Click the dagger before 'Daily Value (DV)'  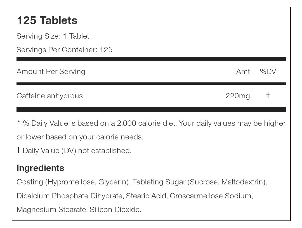tap(18, 150)
